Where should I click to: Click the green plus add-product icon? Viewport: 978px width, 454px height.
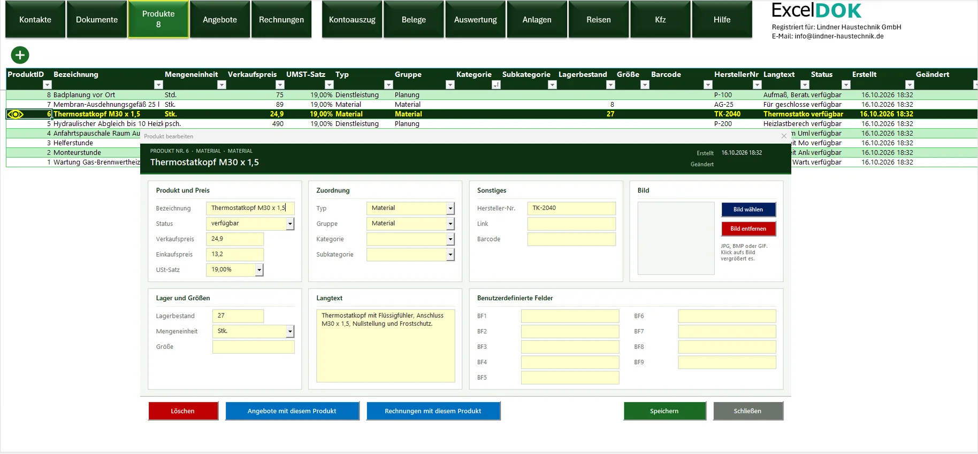point(20,55)
